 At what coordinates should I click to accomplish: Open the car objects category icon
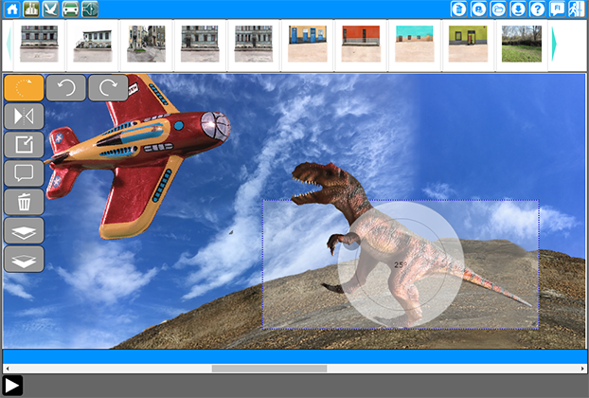click(70, 9)
